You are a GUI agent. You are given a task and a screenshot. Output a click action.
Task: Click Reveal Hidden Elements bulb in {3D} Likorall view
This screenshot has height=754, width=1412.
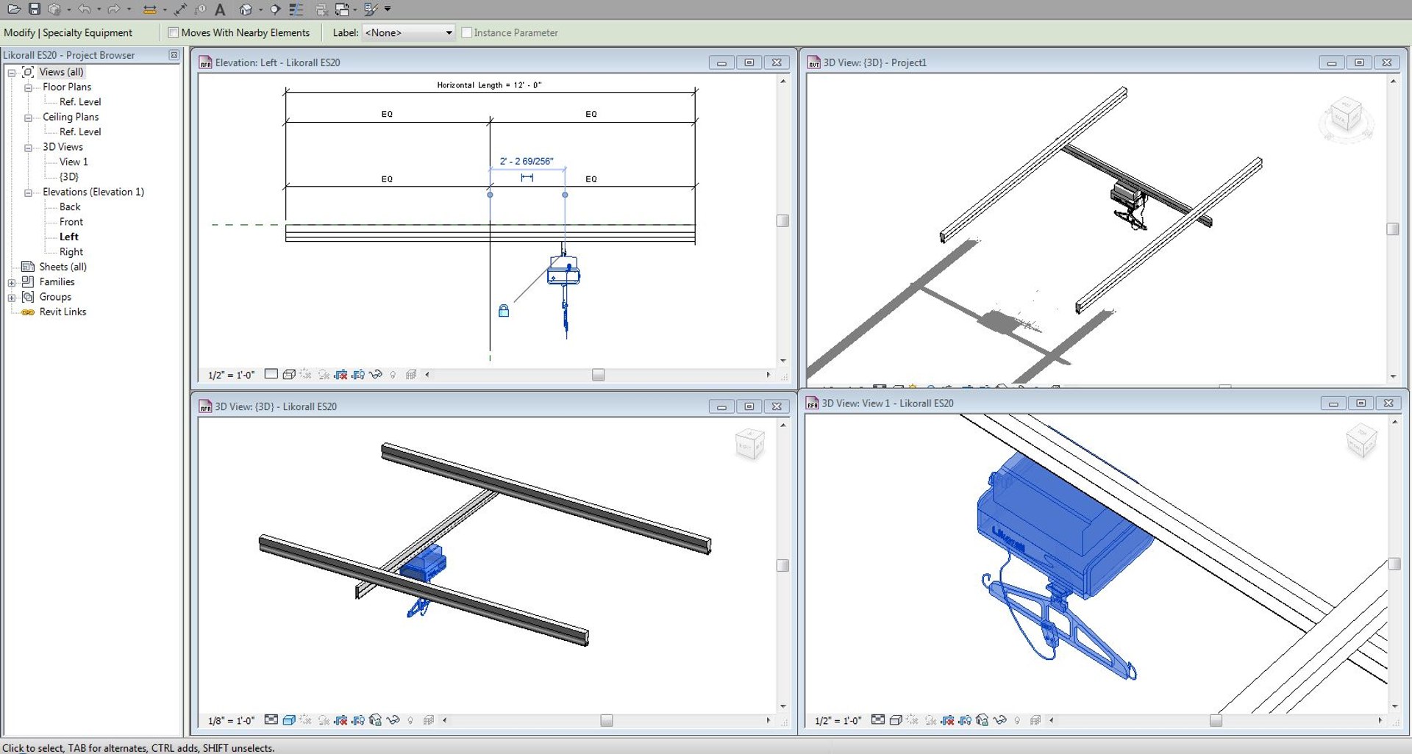[411, 720]
